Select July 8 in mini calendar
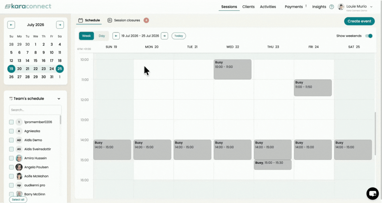 click(36, 53)
